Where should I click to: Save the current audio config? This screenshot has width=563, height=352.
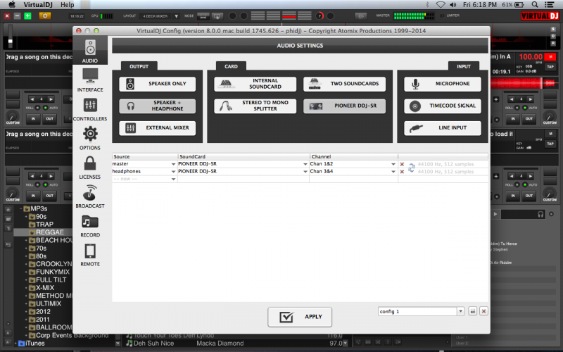[472, 311]
